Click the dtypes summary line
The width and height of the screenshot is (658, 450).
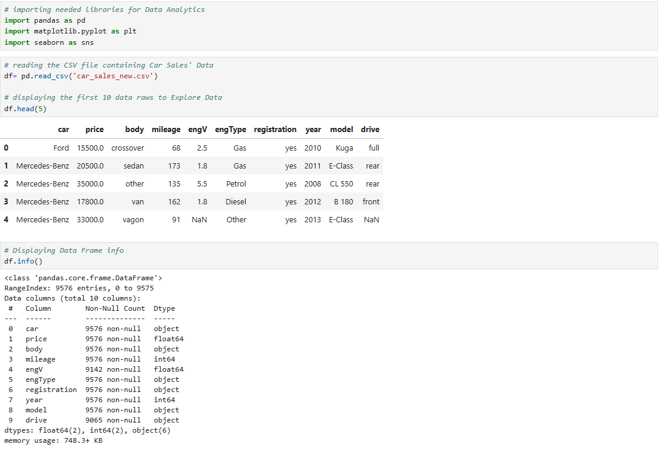click(x=87, y=430)
